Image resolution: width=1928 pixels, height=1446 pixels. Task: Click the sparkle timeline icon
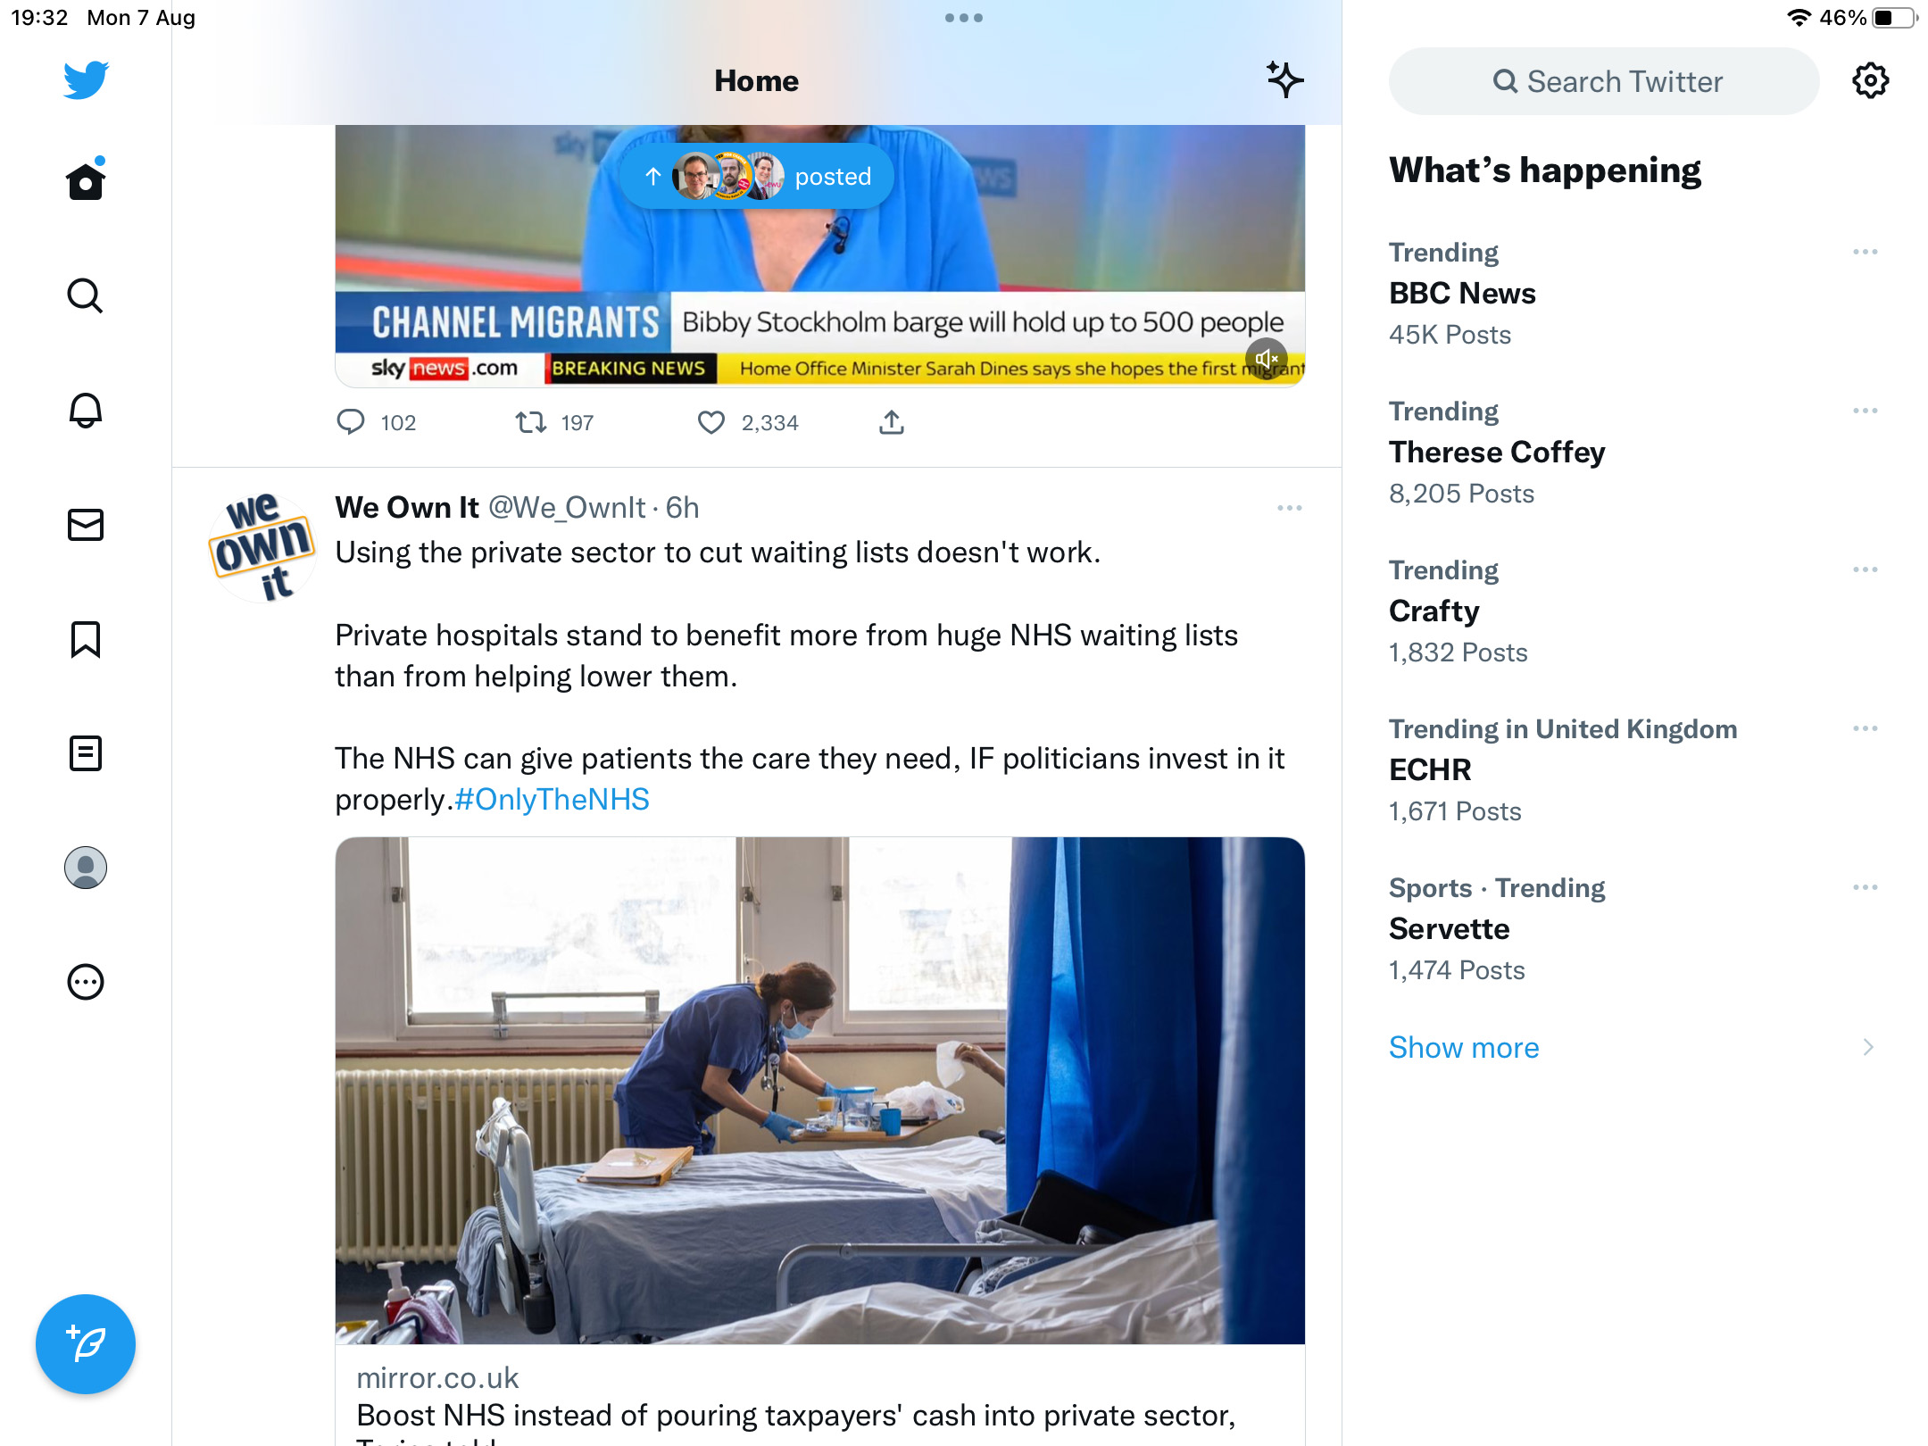point(1284,80)
